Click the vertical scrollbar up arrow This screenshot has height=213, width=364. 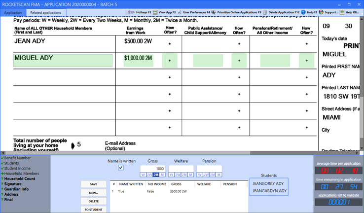click(362, 19)
